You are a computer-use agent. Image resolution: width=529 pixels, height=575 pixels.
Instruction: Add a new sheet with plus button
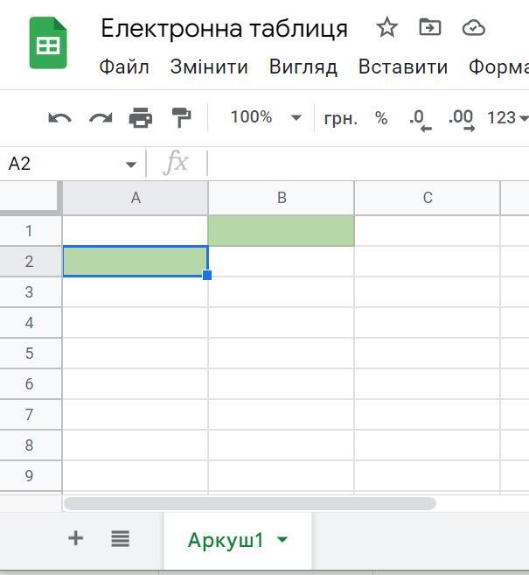pos(76,538)
